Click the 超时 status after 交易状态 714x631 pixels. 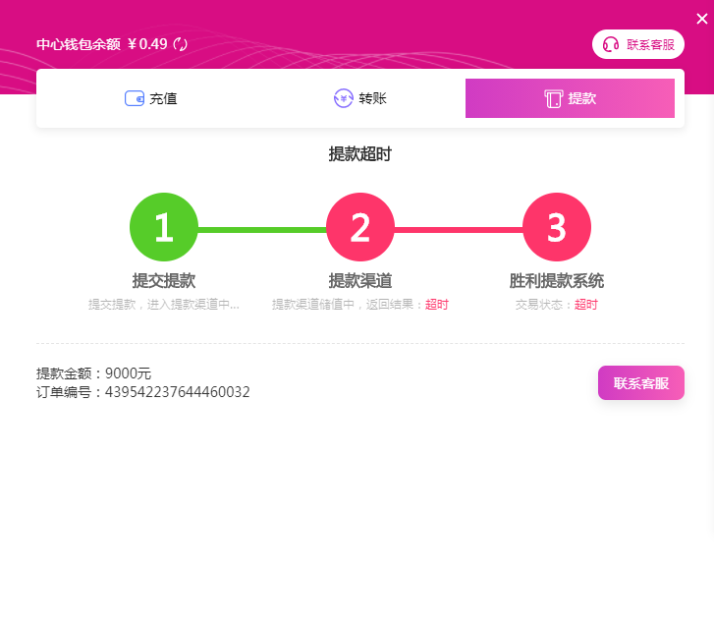[x=586, y=305]
